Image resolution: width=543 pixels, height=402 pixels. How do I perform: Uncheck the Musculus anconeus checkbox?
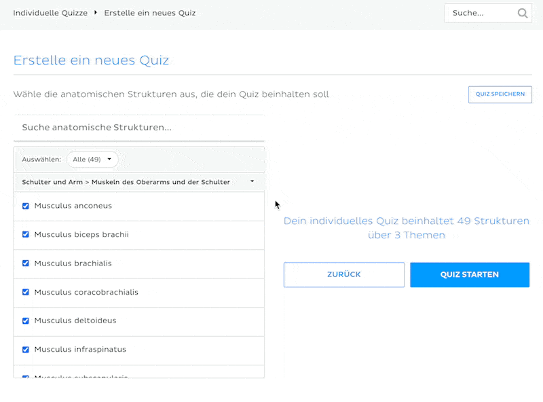pos(26,206)
